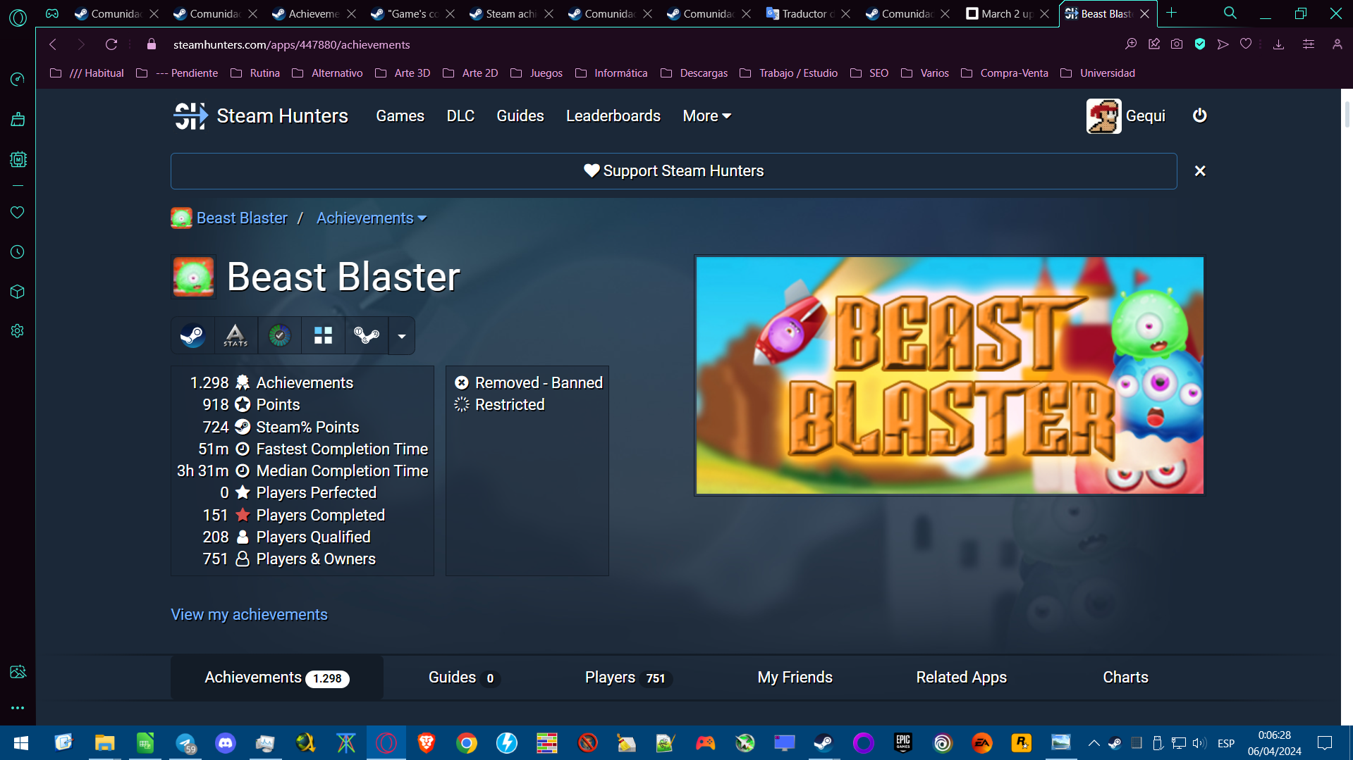Open the sidebar bookmarks heart icon
Image resolution: width=1353 pixels, height=760 pixels.
coord(18,213)
